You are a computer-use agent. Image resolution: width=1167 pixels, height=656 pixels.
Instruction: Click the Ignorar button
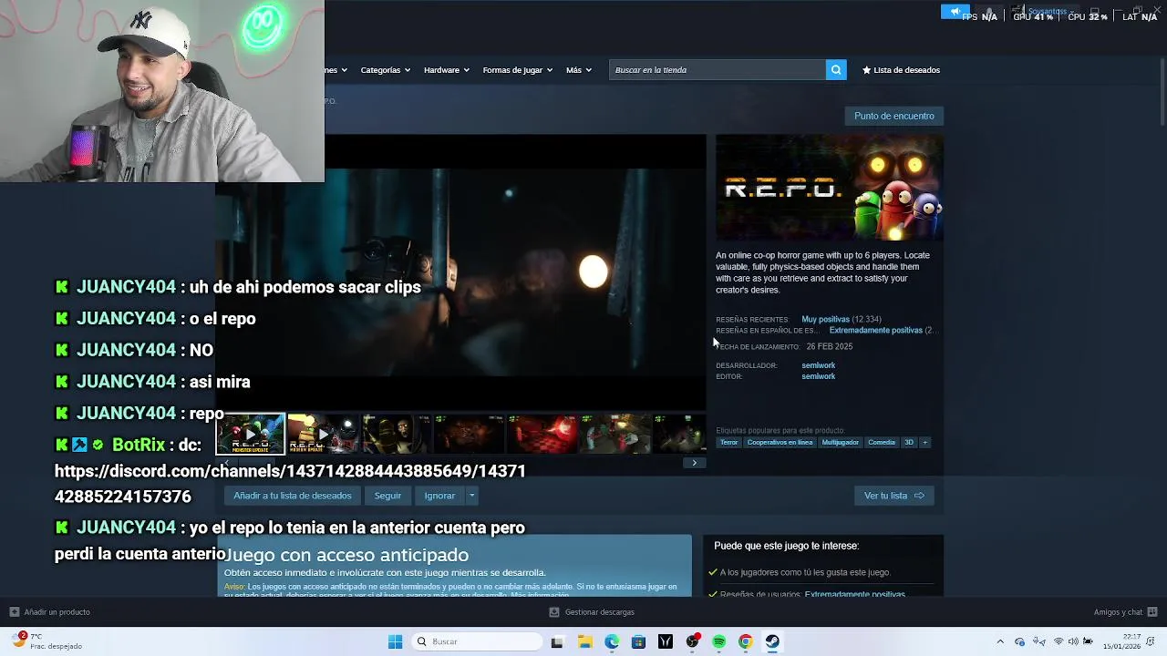[439, 496]
